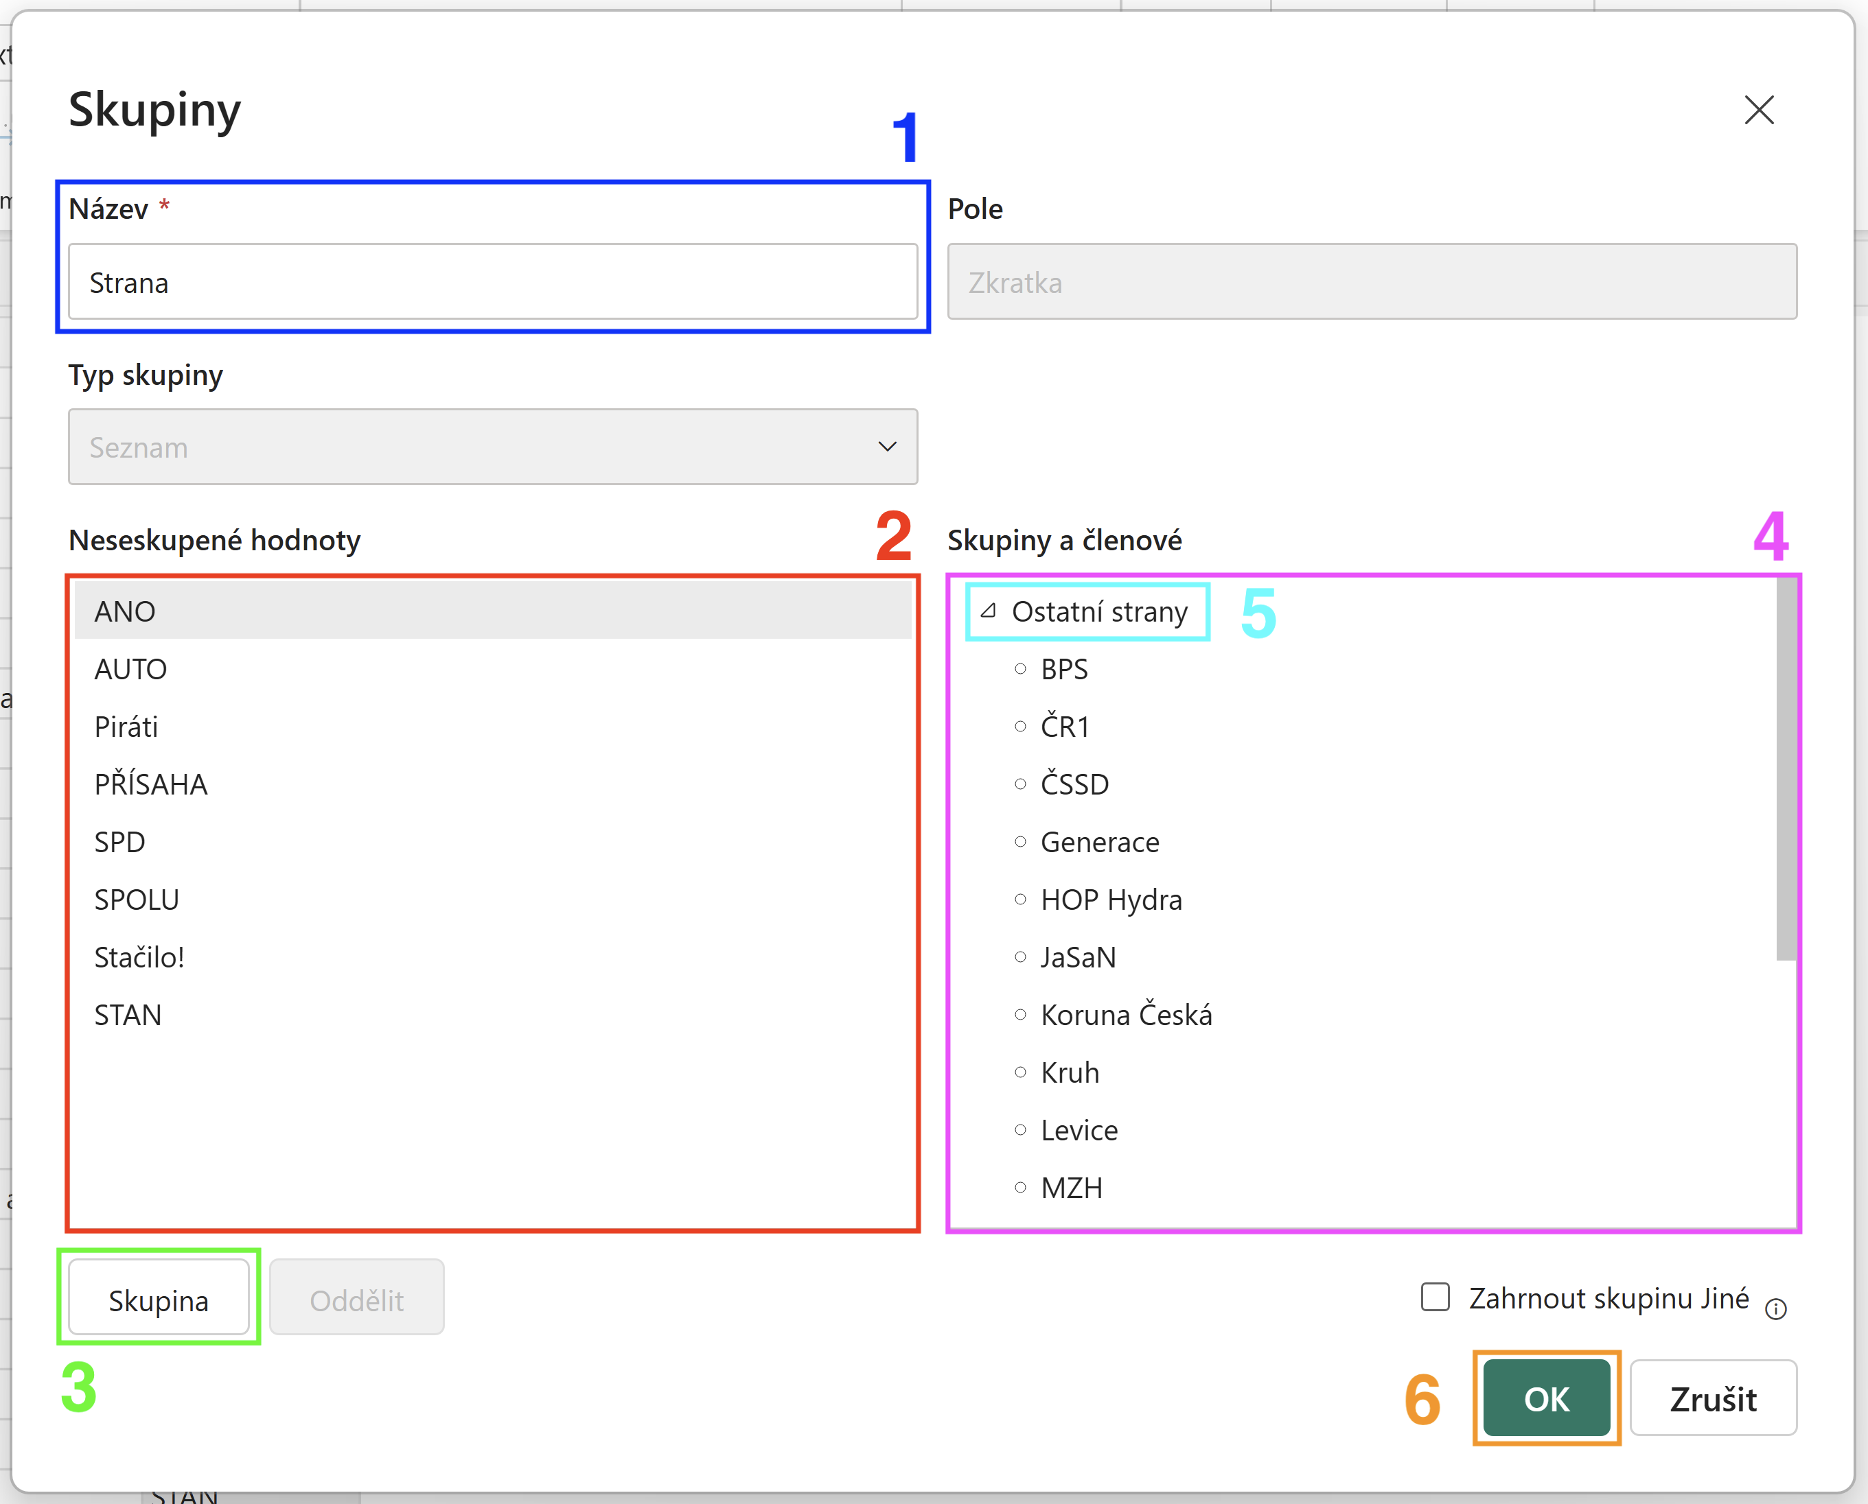
Task: Select Levice member in groups list
Action: click(1079, 1130)
